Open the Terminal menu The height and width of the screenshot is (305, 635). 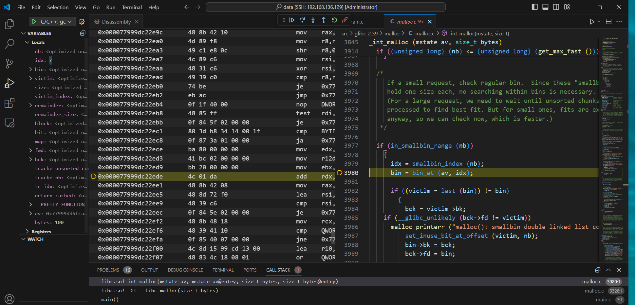point(132,7)
